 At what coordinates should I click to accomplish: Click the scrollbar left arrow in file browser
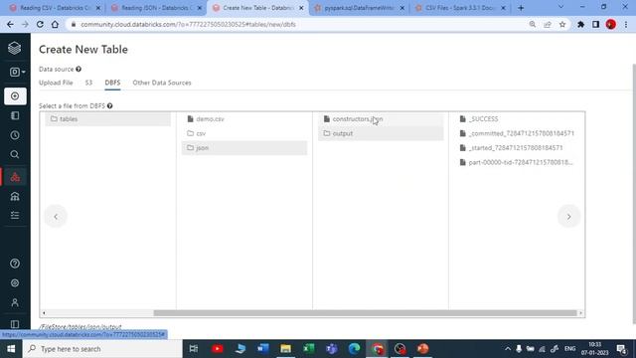(44, 313)
